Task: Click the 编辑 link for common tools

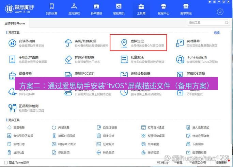Action: point(217,33)
